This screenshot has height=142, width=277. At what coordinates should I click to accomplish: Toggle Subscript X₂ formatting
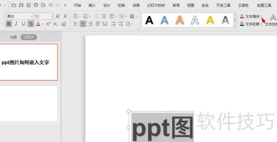[x=56, y=24]
